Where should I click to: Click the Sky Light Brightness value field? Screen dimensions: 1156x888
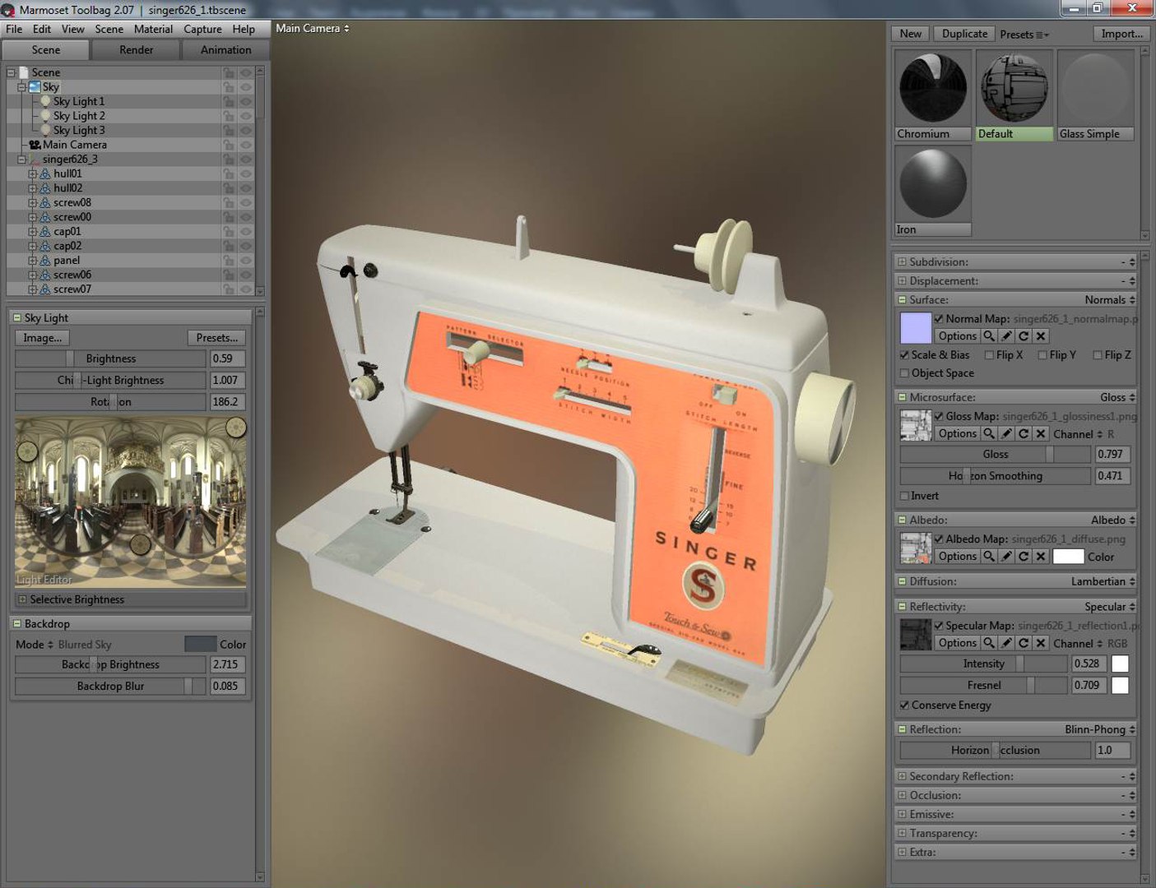(x=228, y=358)
